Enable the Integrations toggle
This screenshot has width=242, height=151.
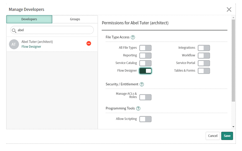(204, 48)
